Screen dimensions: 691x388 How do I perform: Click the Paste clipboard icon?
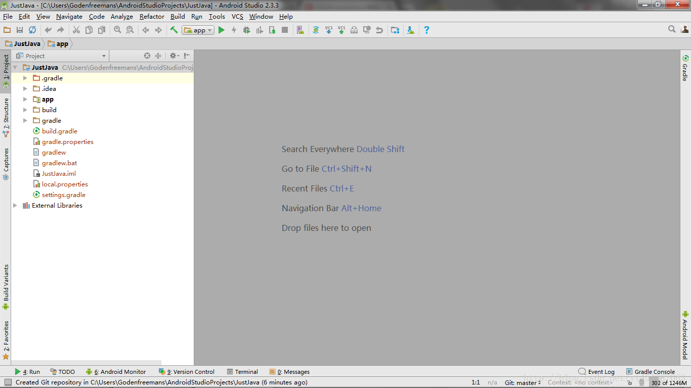pos(102,30)
